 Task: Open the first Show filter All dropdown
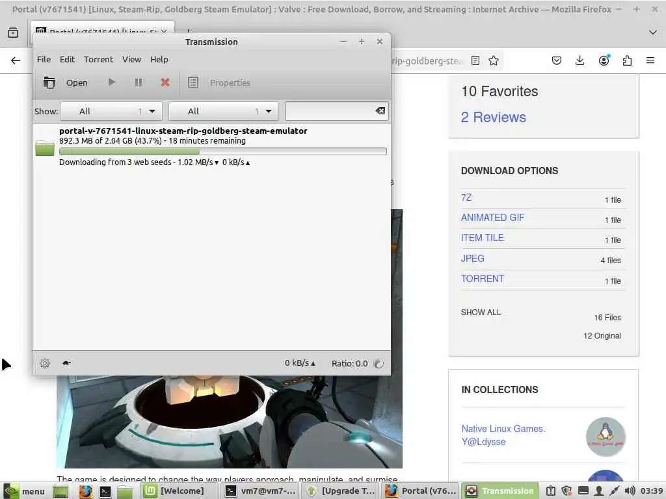point(111,111)
